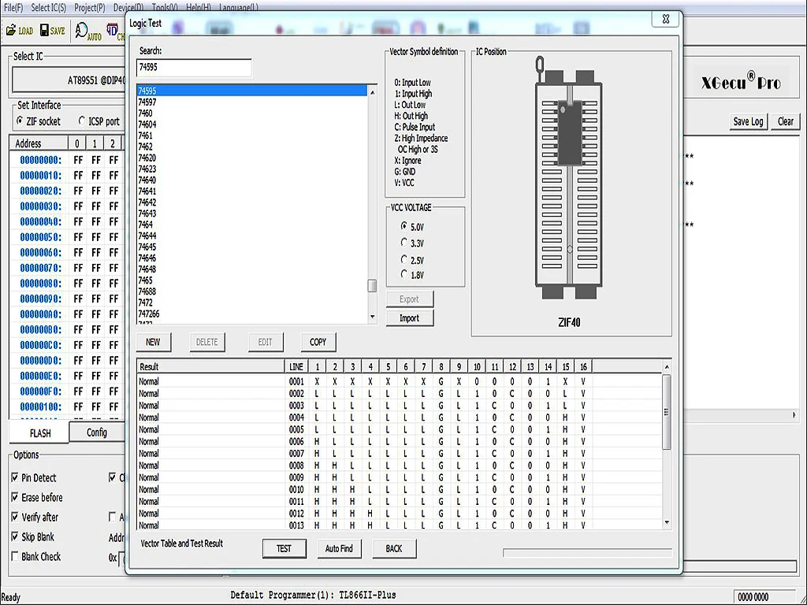Image resolution: width=807 pixels, height=605 pixels.
Task: Select 74688 in the IC list
Action: tap(251, 291)
